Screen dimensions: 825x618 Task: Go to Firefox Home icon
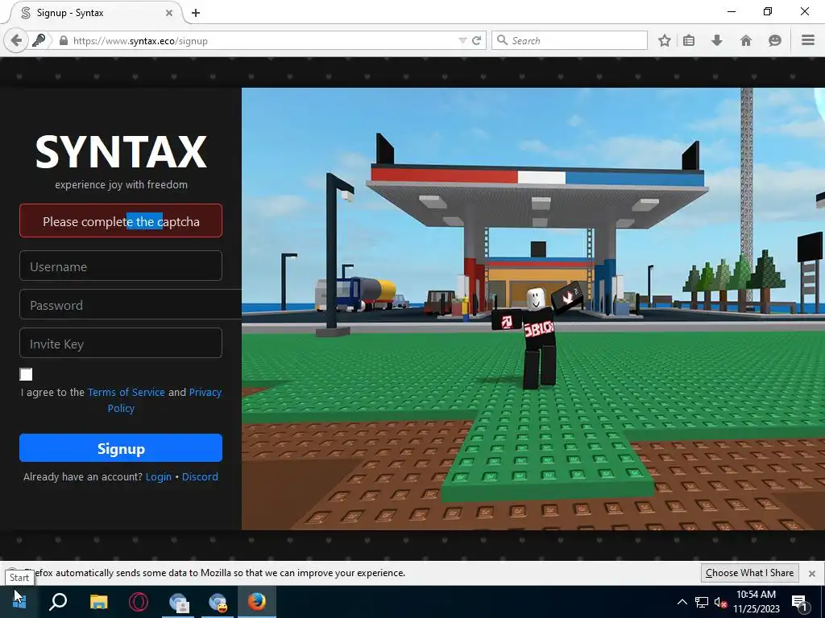pyautogui.click(x=745, y=40)
